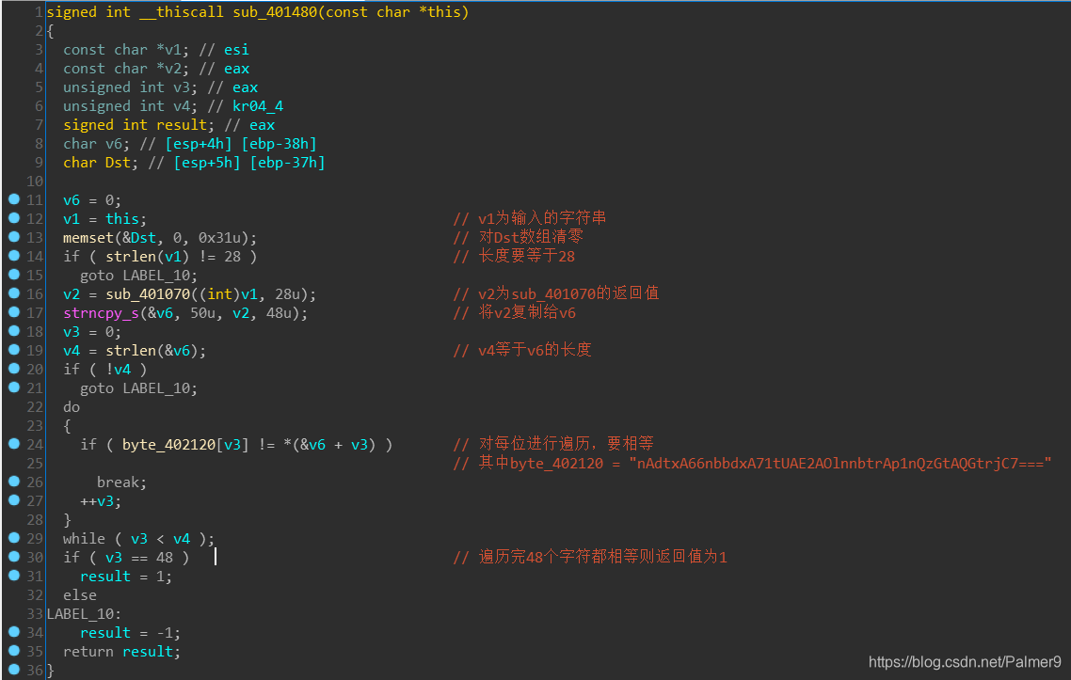This screenshot has width=1071, height=680.
Task: Click the comment about clearing Dst array
Action: point(519,237)
